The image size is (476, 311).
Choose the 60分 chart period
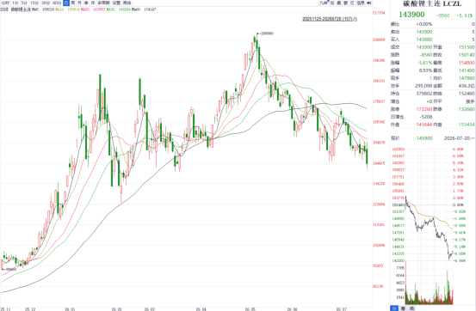pos(57,3)
